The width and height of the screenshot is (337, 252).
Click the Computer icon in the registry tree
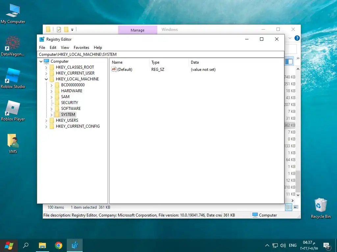click(46, 61)
